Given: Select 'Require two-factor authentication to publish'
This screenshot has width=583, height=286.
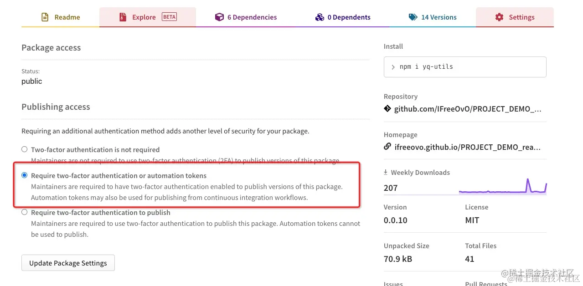Looking at the screenshot, I should point(25,212).
